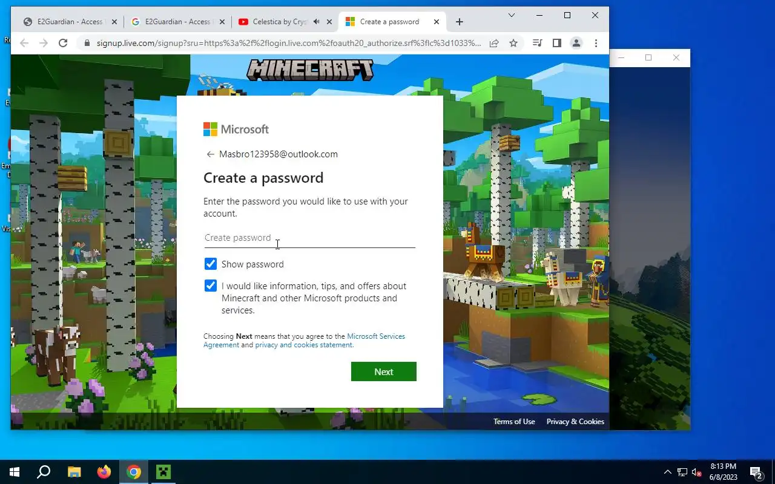Image resolution: width=775 pixels, height=484 pixels.
Task: Open File Explorer from the taskbar
Action: click(74, 472)
